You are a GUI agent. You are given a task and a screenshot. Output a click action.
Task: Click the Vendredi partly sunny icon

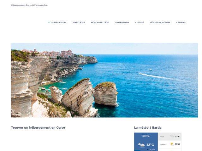pos(172,144)
